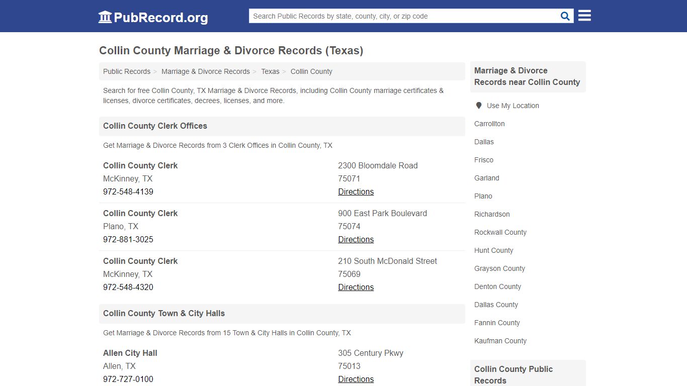Get directions to 210 South McDonald Street
The image size is (687, 386).
coord(356,287)
